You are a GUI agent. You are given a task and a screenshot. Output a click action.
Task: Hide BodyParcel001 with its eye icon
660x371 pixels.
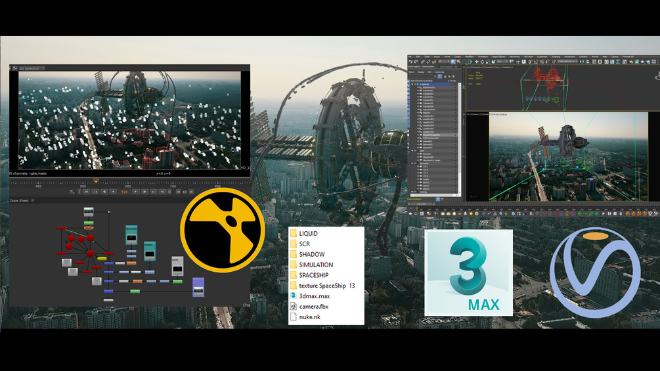click(418, 87)
